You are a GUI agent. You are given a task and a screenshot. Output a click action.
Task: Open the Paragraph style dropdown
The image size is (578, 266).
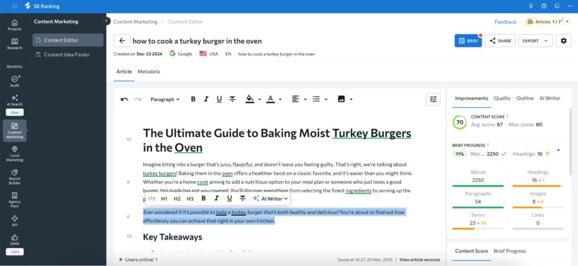pos(165,99)
